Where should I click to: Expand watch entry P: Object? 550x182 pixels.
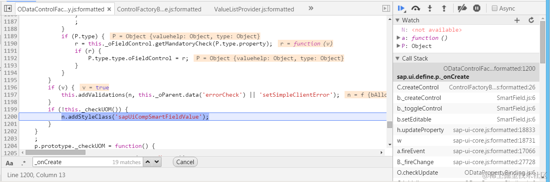[x=399, y=46]
